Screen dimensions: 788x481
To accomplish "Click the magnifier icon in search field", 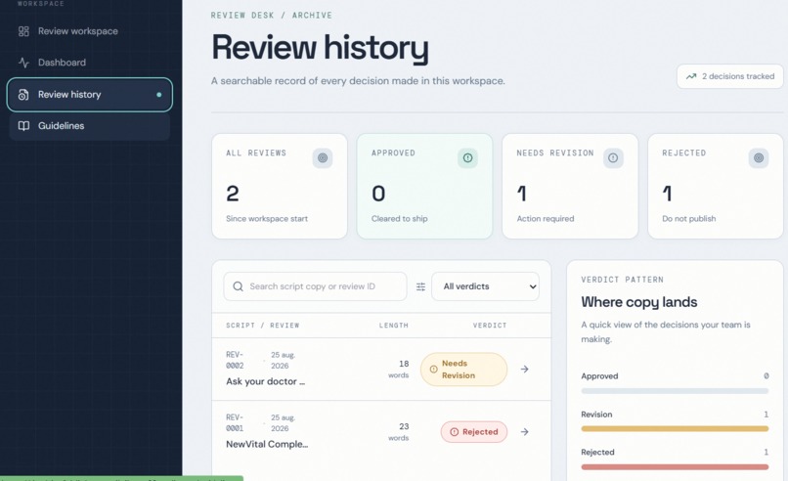I will tap(239, 286).
